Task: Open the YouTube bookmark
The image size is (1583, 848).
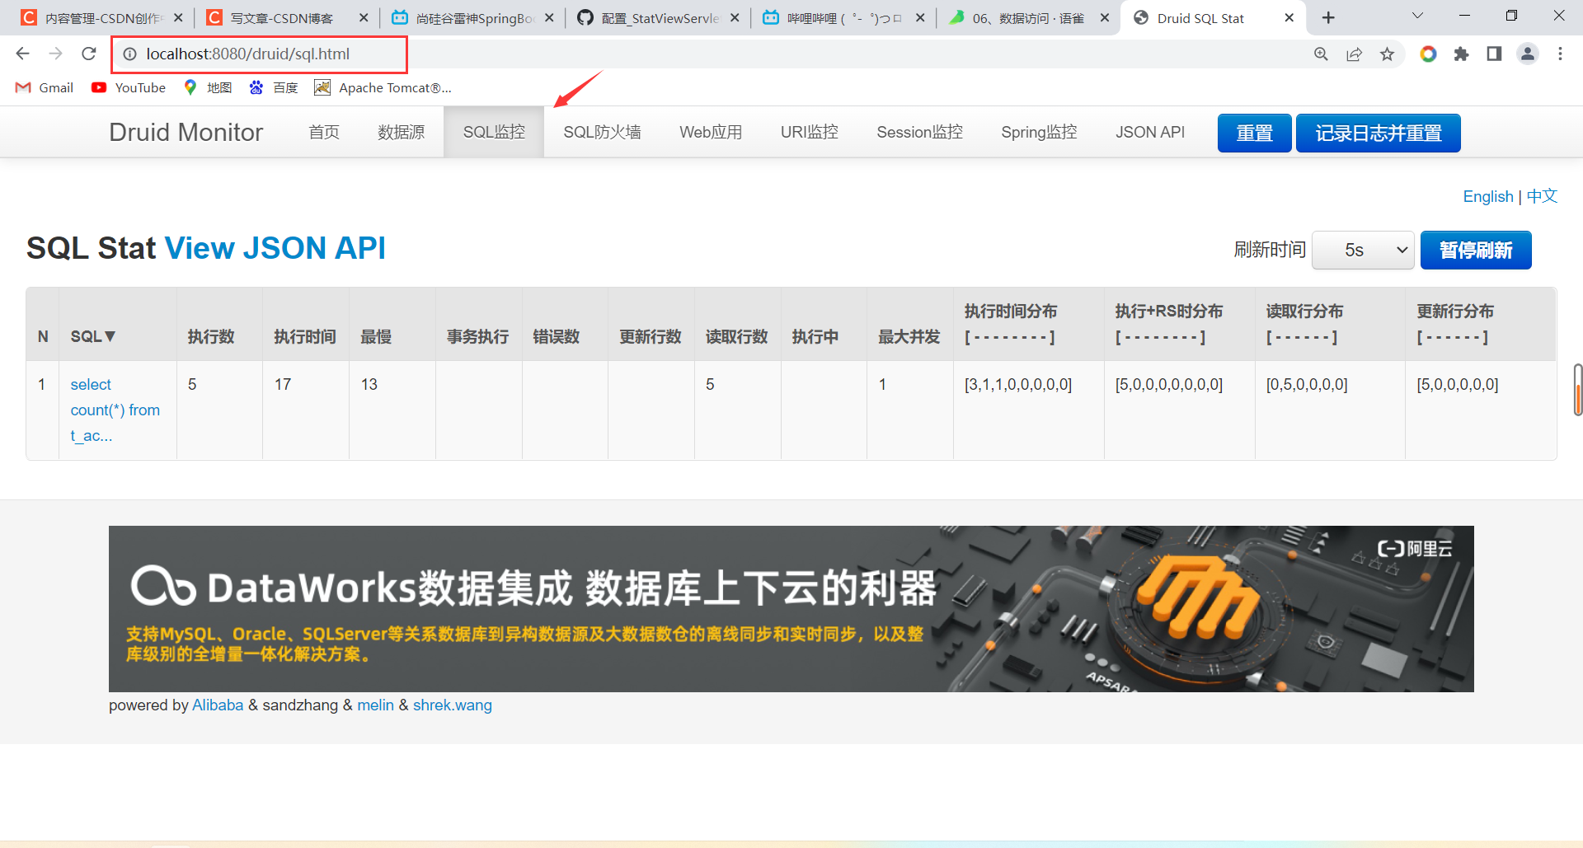Action: (129, 87)
